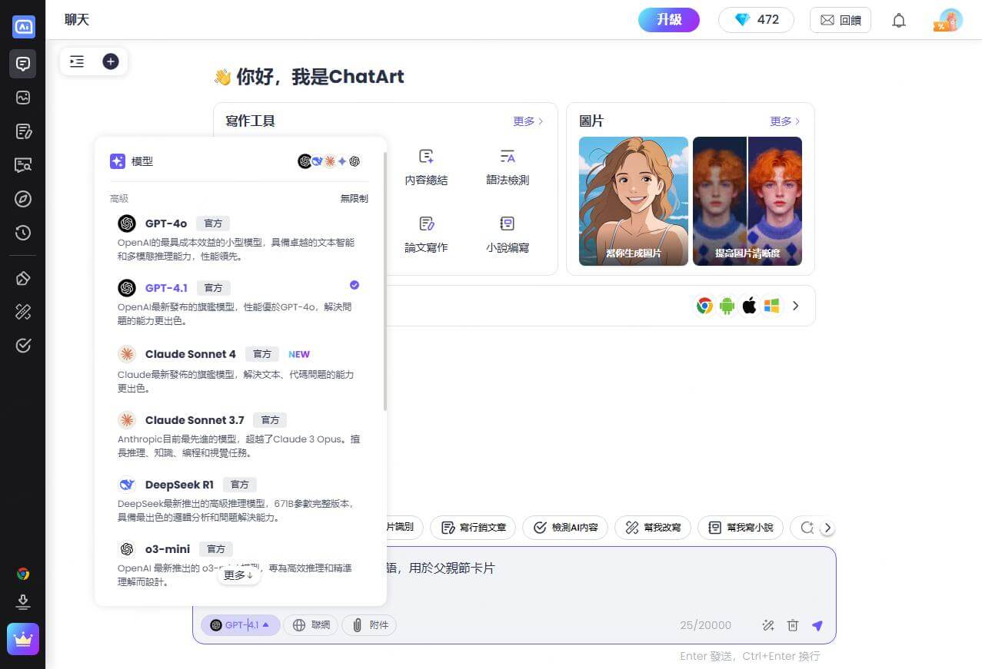Click the 回饋 feedback button

click(x=841, y=20)
